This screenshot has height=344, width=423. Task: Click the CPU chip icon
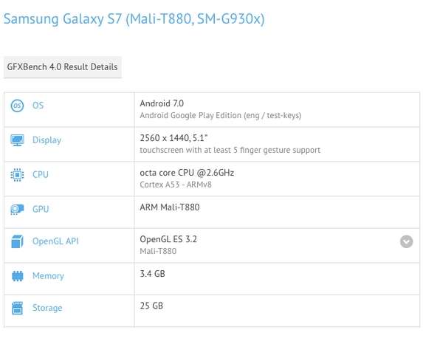[17, 175]
